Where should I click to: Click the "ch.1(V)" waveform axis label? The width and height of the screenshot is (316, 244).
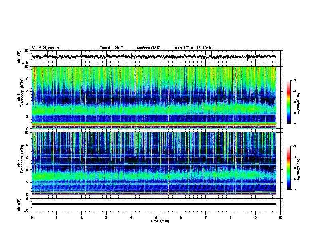click(x=19, y=57)
